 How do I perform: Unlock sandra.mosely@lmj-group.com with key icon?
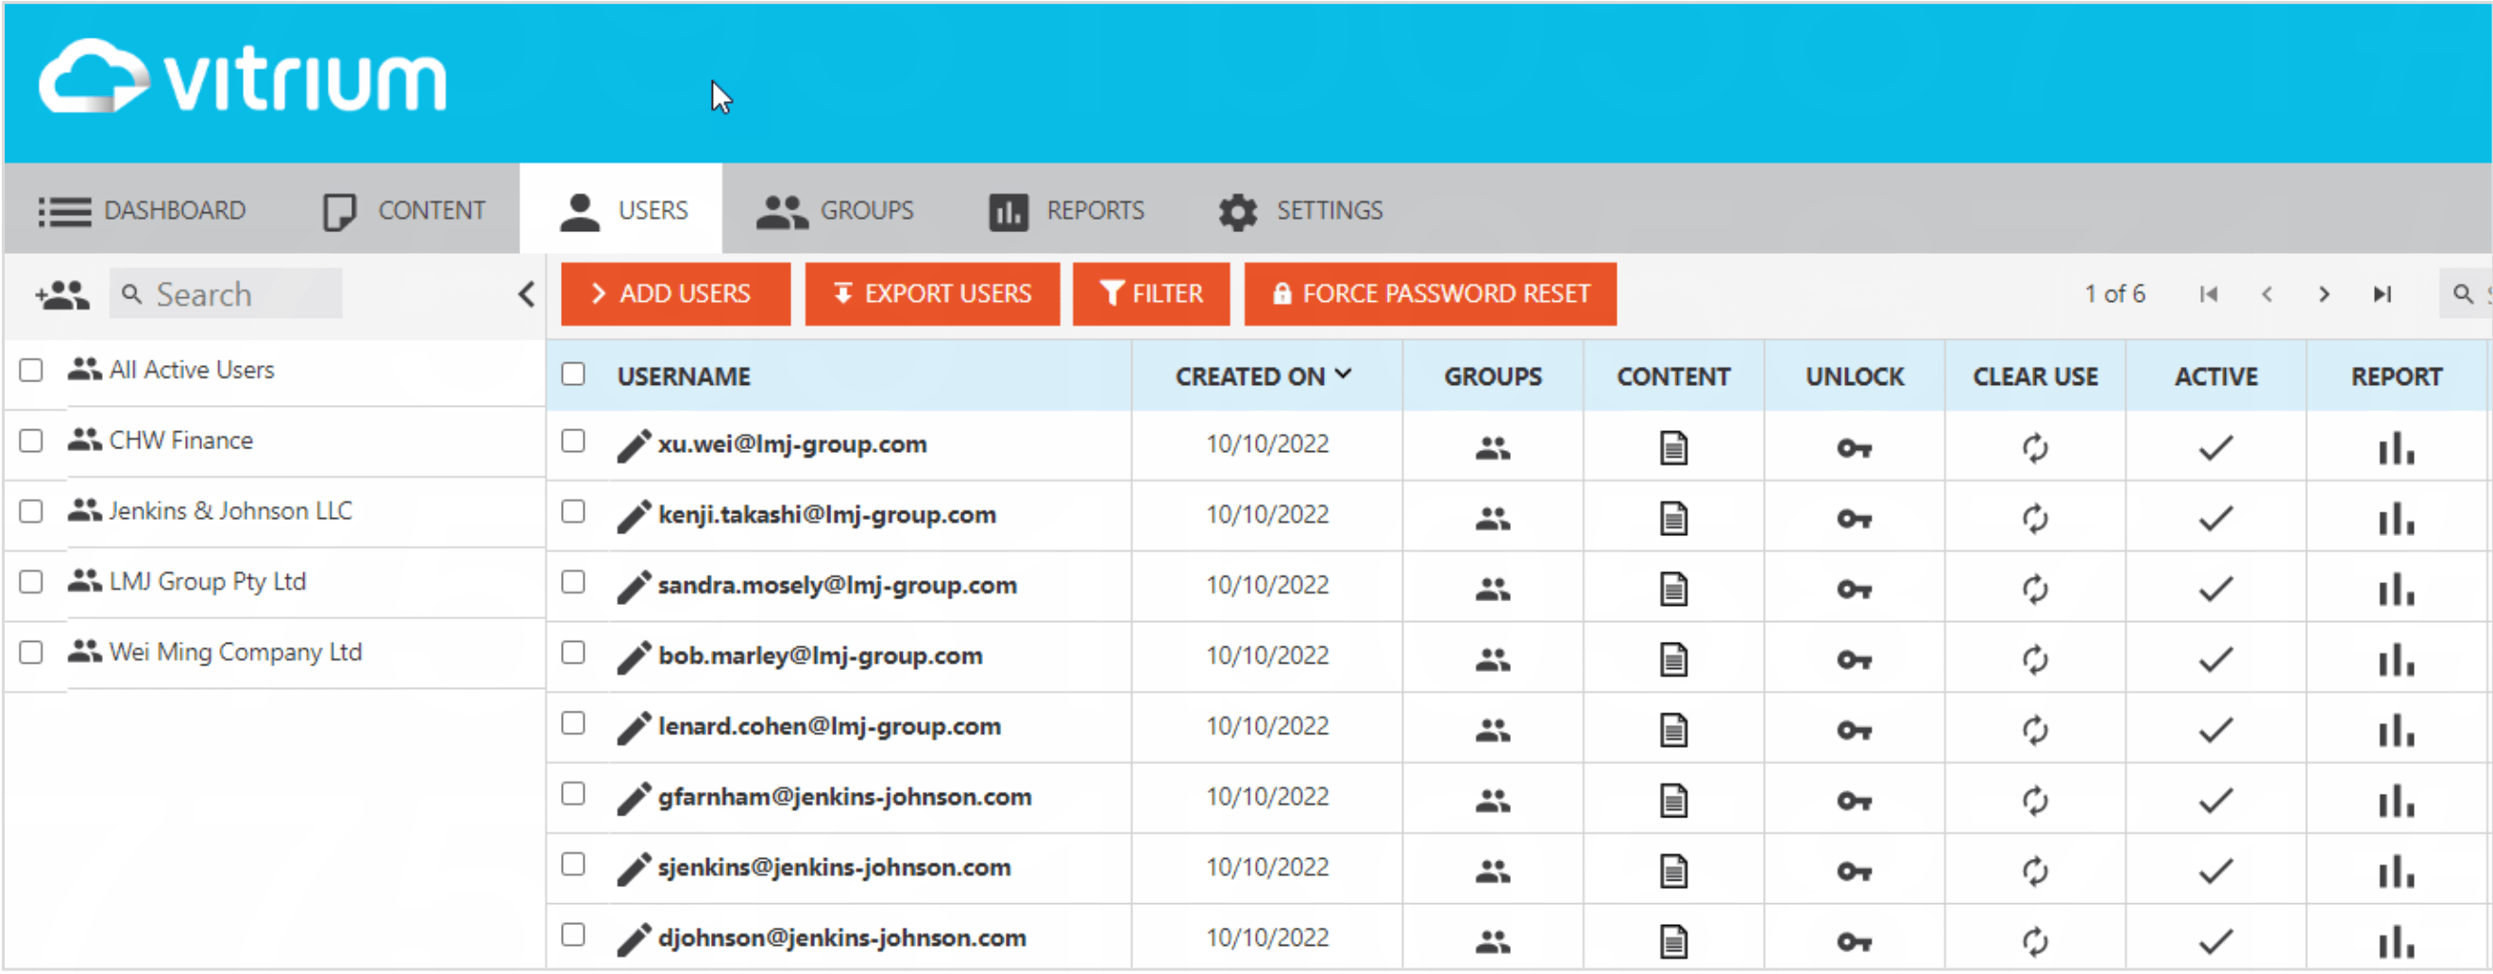(x=1855, y=588)
